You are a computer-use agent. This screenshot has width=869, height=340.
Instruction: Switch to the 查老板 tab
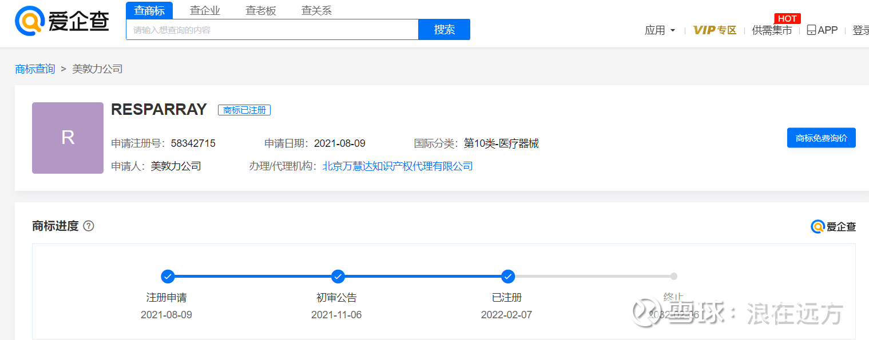click(261, 10)
